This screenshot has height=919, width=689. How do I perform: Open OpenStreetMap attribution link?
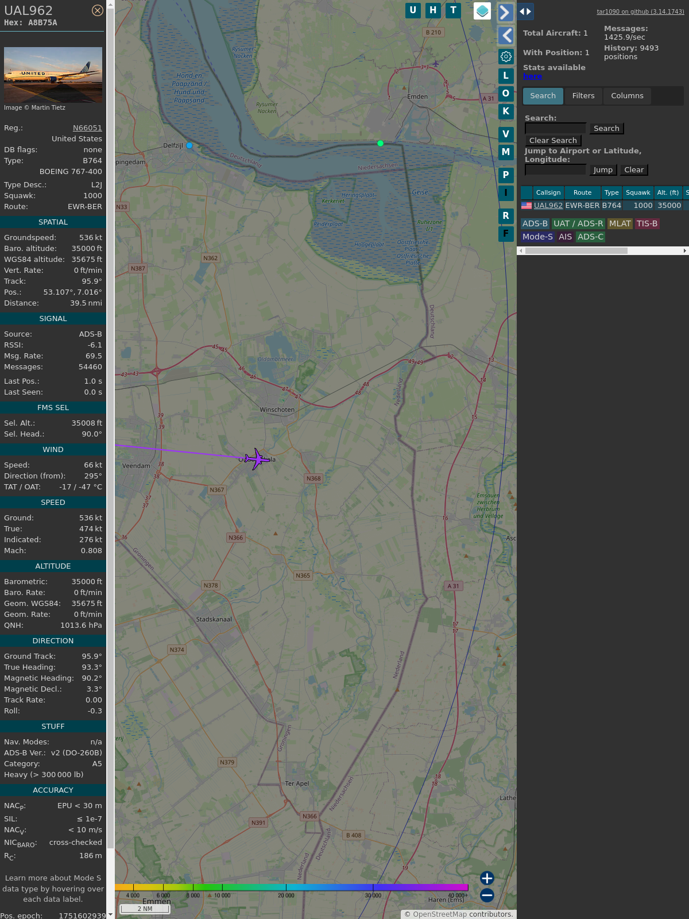click(x=440, y=914)
